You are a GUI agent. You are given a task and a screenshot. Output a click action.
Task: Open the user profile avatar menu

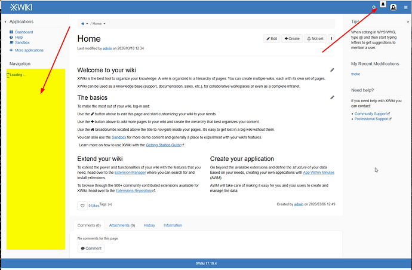tap(393, 7)
